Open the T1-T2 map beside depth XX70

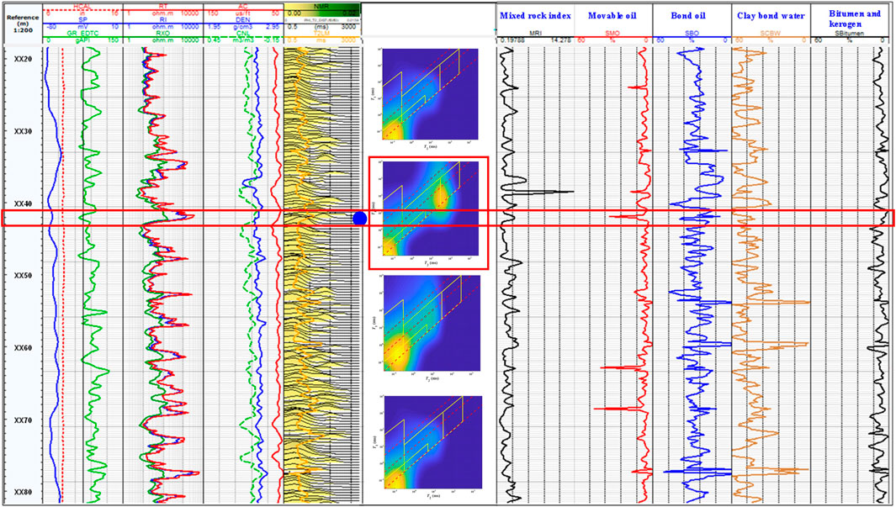[x=432, y=442]
